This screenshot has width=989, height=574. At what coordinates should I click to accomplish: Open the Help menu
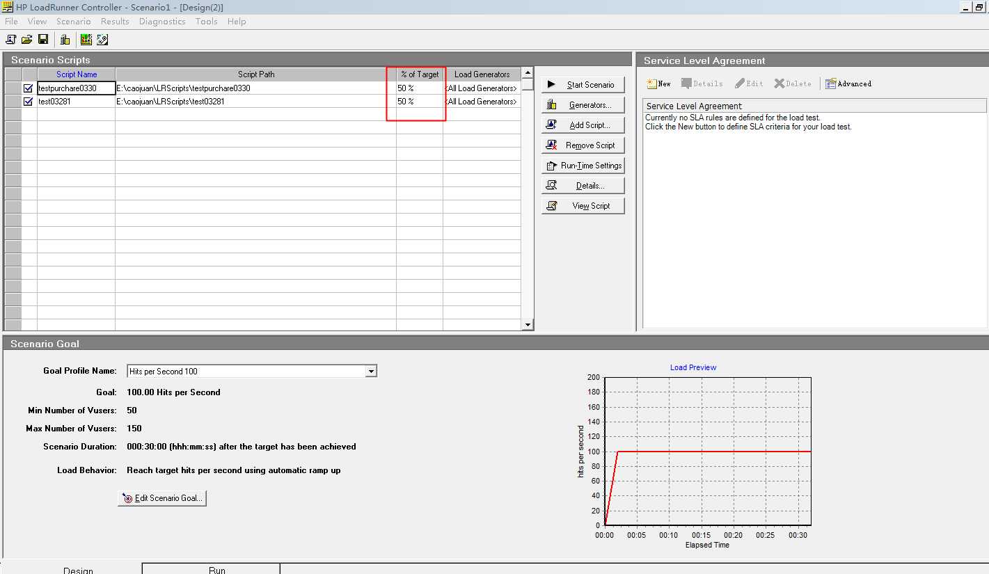pyautogui.click(x=237, y=22)
